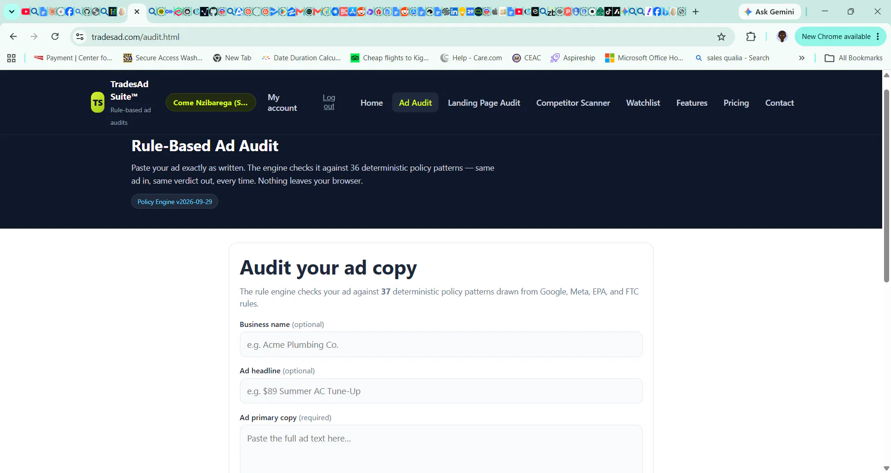Open Landing Page Audit
Viewport: 891px width, 473px height.
coord(484,102)
